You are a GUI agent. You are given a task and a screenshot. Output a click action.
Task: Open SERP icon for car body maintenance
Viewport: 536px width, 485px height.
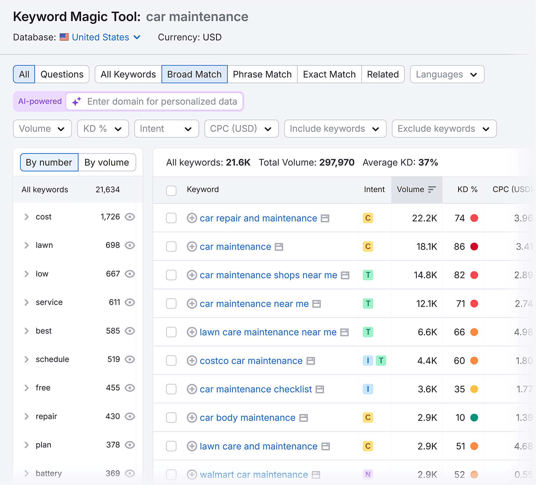click(304, 418)
